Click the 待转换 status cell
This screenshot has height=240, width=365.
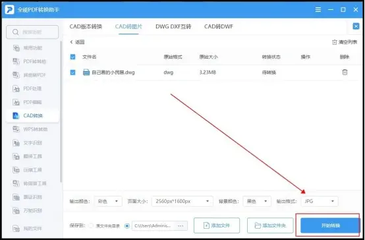click(x=269, y=73)
